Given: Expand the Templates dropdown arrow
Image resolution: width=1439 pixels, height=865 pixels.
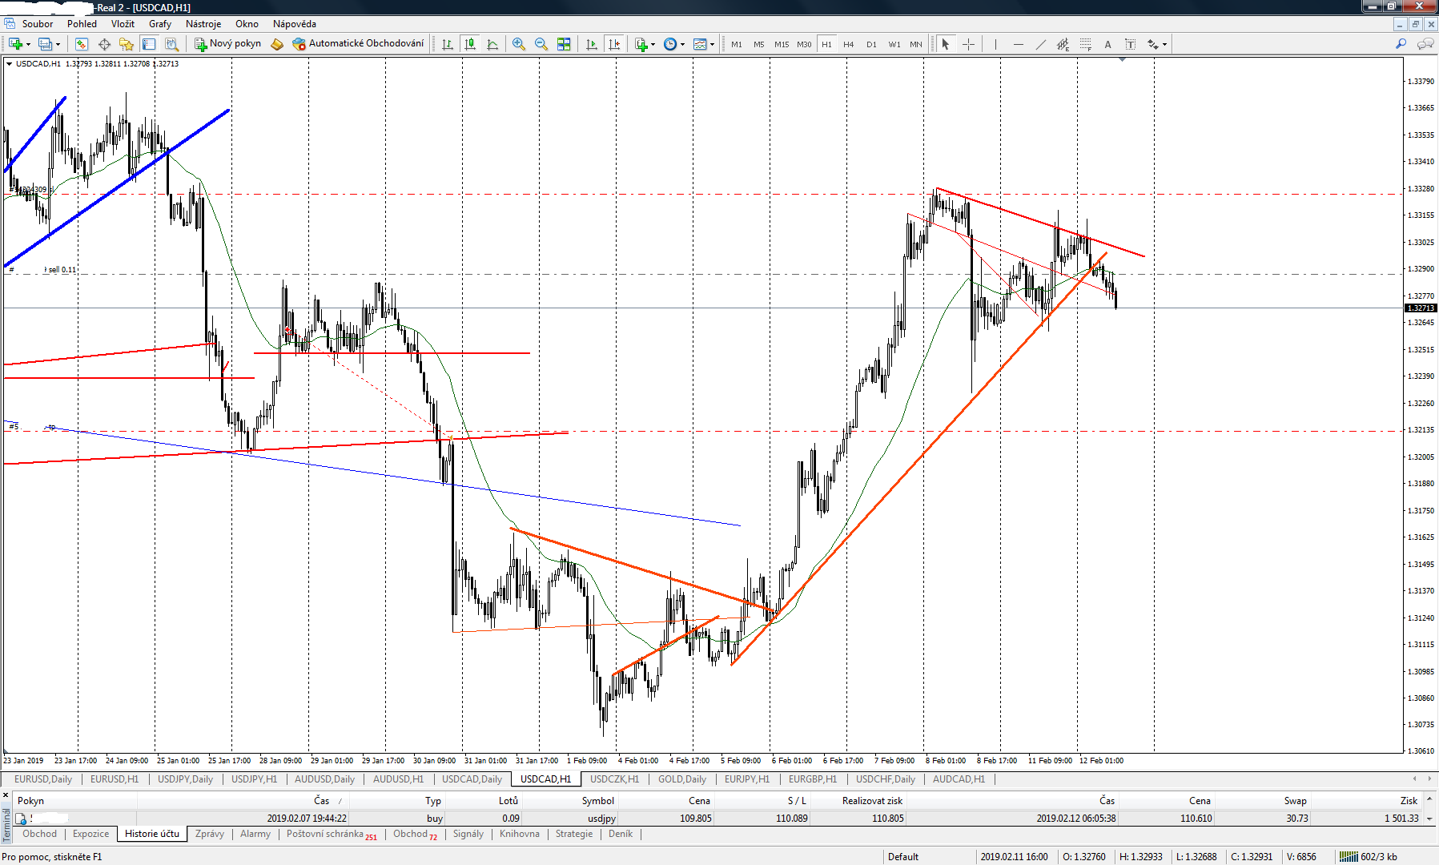Looking at the screenshot, I should [713, 45].
